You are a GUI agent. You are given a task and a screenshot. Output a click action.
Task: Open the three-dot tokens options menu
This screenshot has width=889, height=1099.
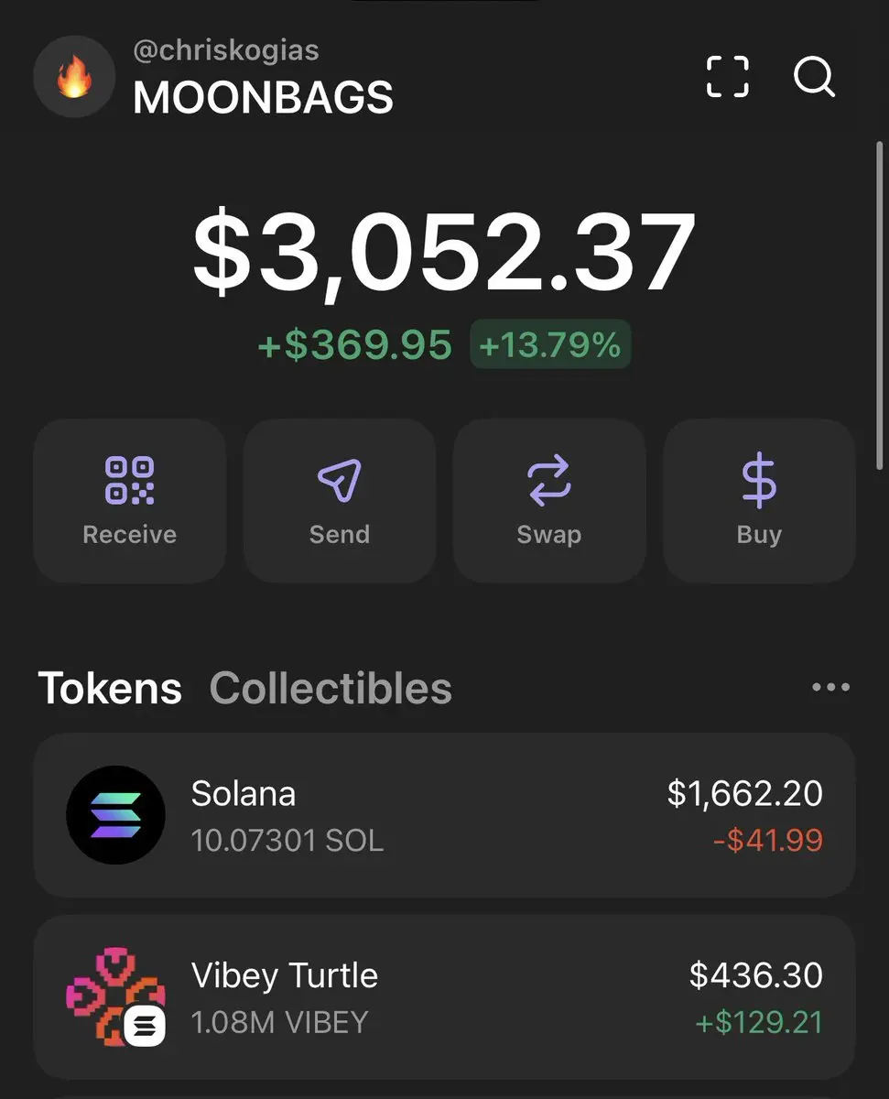click(831, 688)
